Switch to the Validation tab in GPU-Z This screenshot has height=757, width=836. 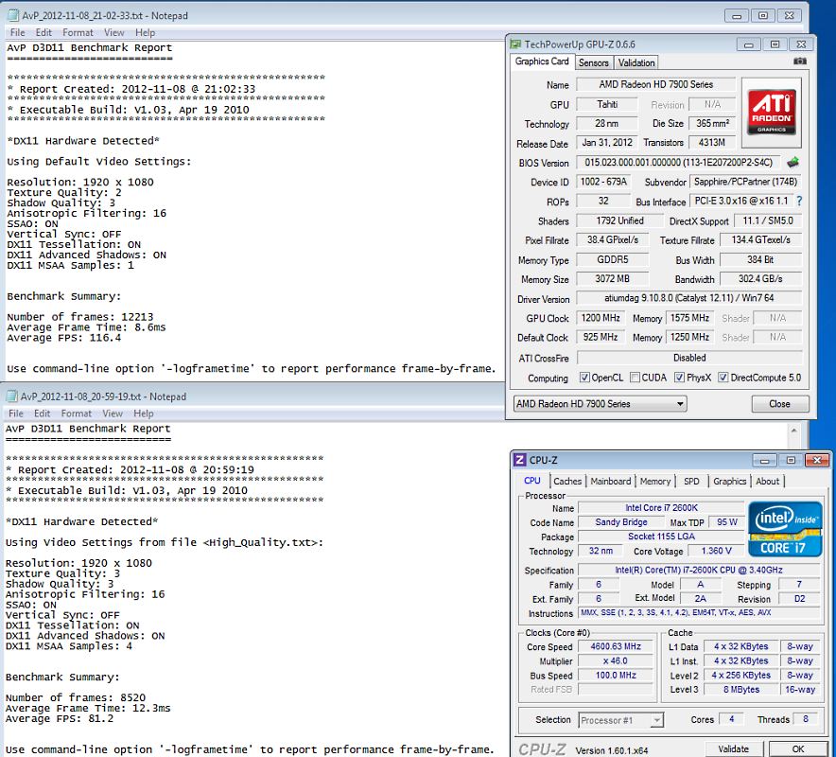point(636,63)
